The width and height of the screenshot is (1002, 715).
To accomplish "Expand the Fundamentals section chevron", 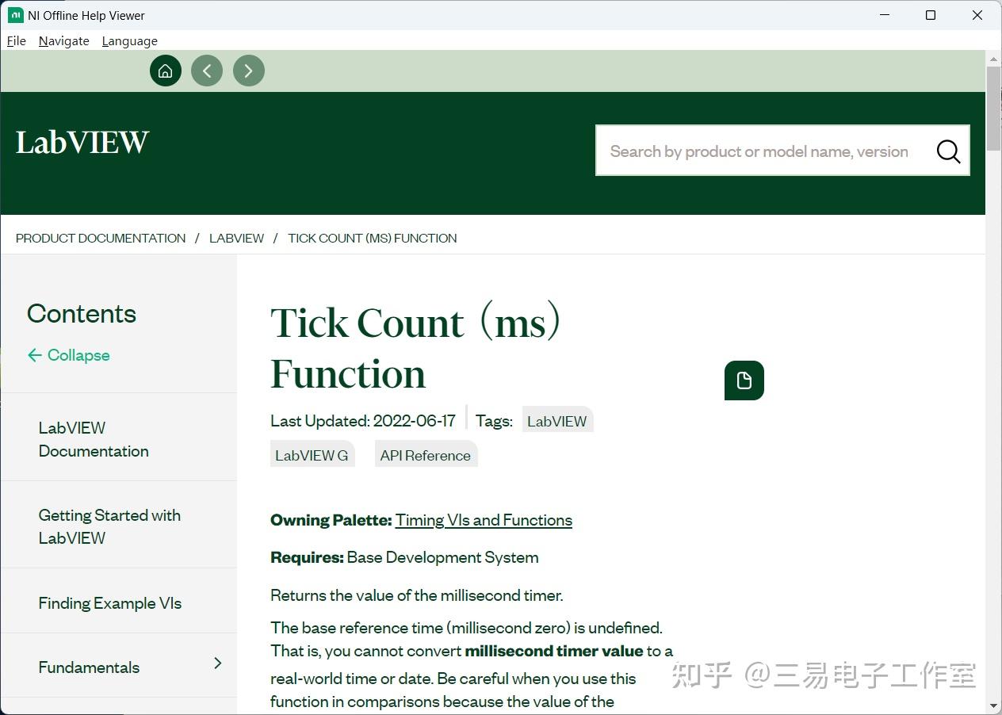I will point(218,663).
